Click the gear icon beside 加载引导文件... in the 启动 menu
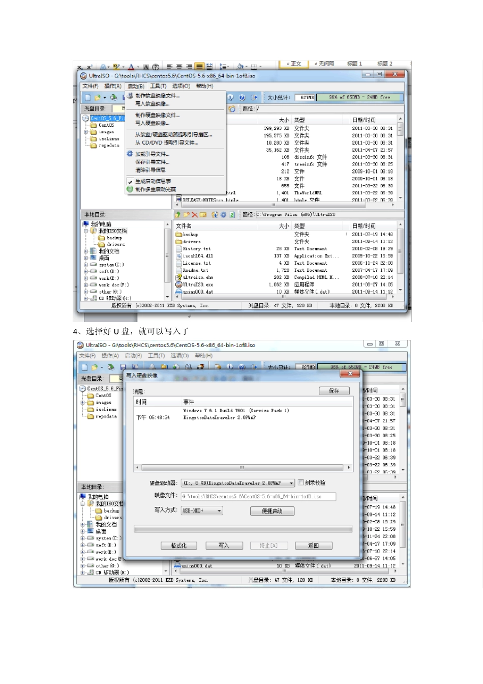The width and height of the screenshot is (483, 684). click(130, 154)
